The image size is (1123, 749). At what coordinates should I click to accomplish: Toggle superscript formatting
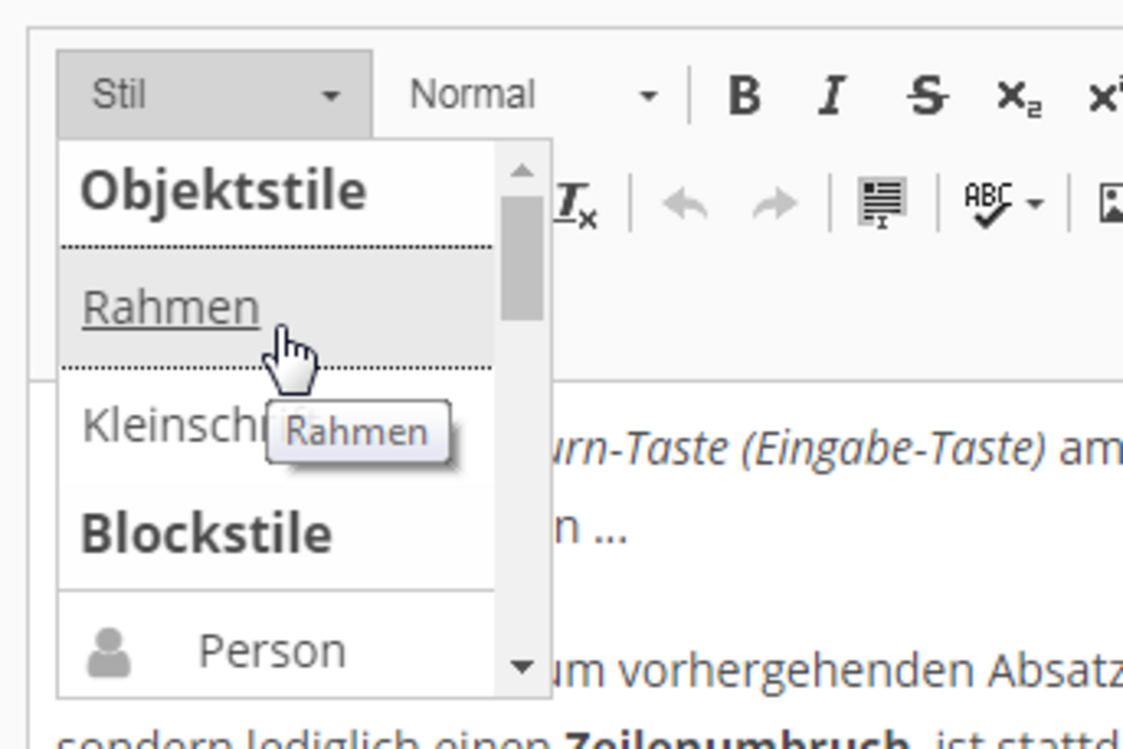(x=1105, y=95)
